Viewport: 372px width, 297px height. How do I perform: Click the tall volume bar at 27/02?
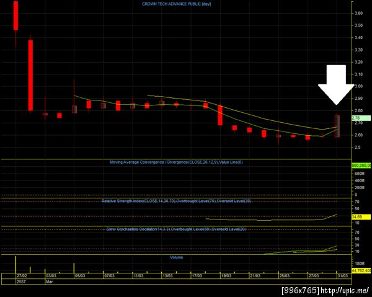tap(15, 265)
